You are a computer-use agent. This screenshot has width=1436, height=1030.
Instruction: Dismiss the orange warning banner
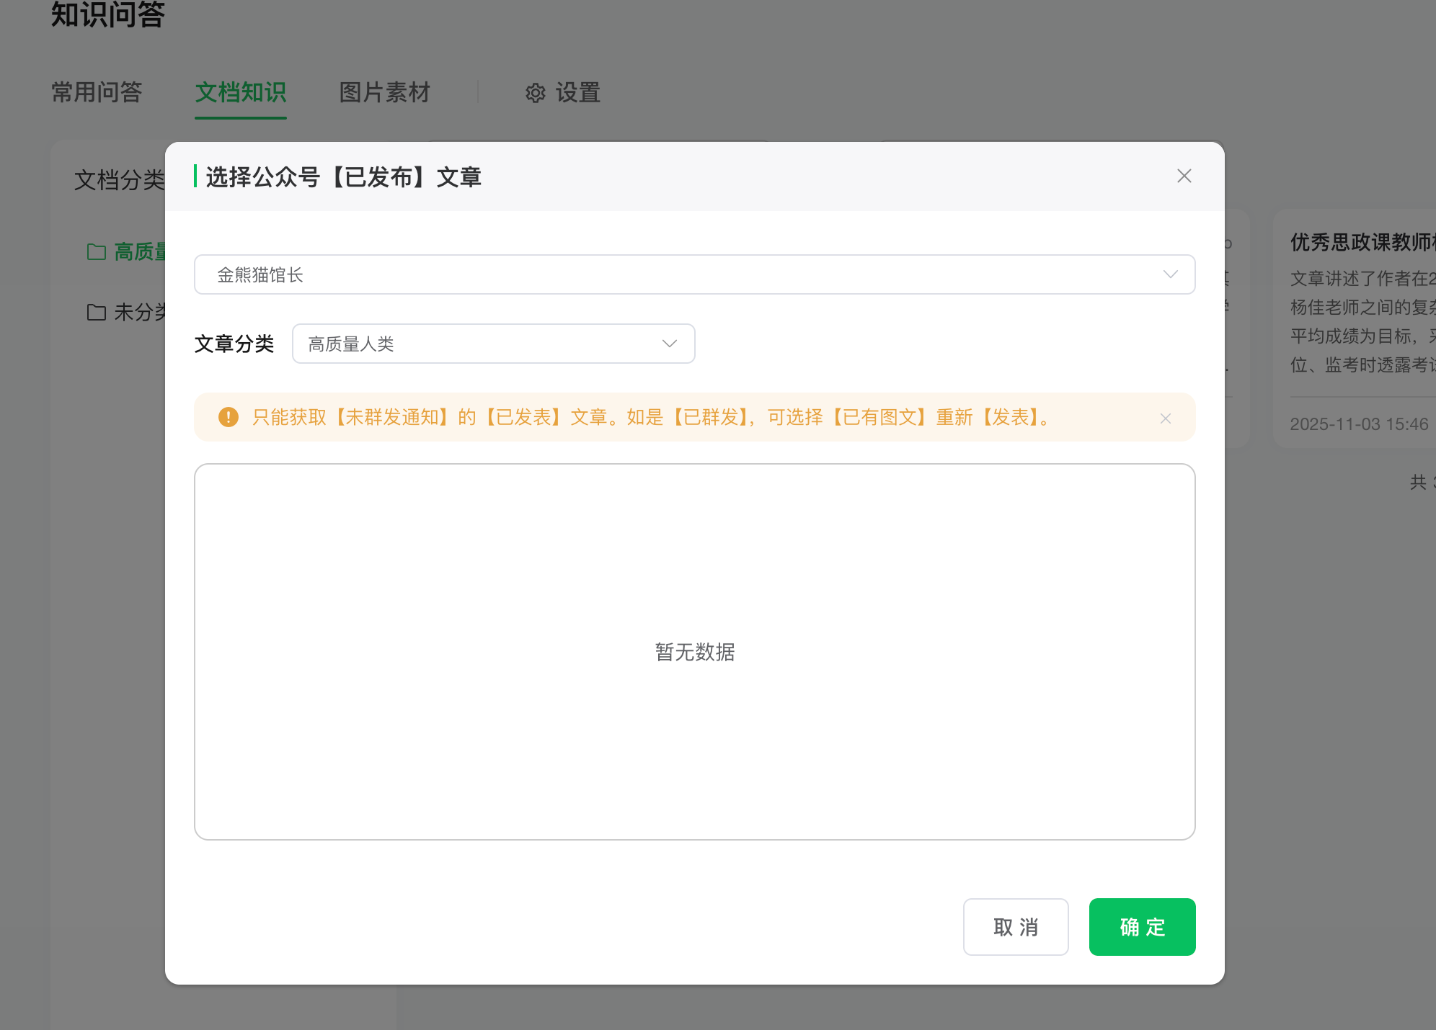[x=1165, y=418]
